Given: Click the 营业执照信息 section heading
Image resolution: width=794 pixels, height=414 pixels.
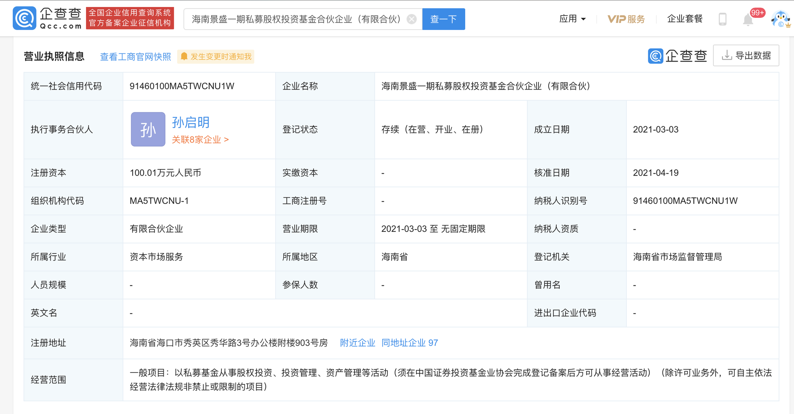Looking at the screenshot, I should [x=54, y=56].
